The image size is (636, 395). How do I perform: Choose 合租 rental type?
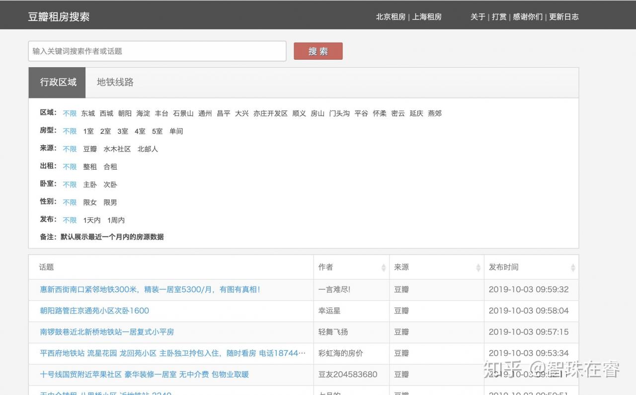click(x=110, y=167)
